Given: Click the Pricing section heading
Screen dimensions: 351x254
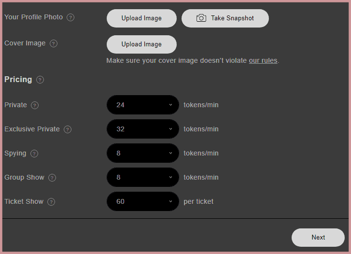Looking at the screenshot, I should 18,79.
